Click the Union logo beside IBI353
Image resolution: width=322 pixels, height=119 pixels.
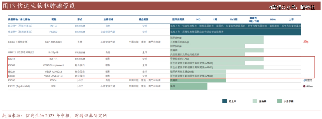308,80
